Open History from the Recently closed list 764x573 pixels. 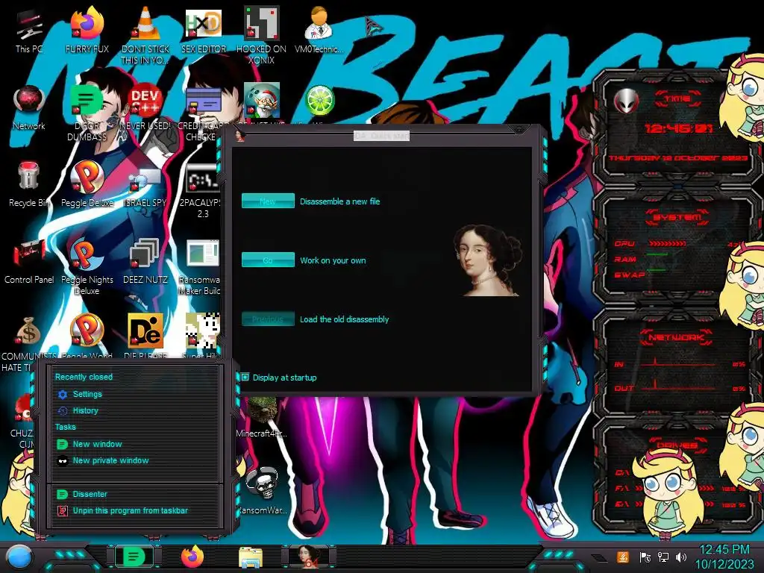tap(85, 411)
